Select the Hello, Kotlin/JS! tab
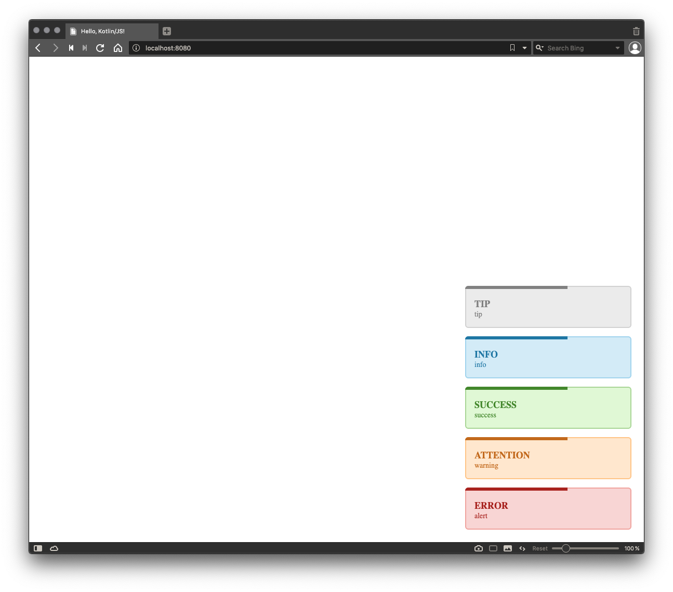The height and width of the screenshot is (592, 673). tap(112, 31)
